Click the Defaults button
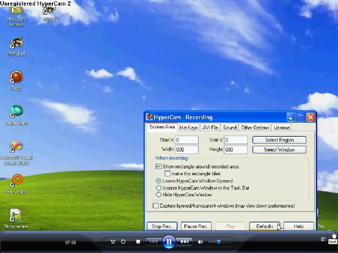Image resolution: width=338 pixels, height=253 pixels. (x=264, y=226)
